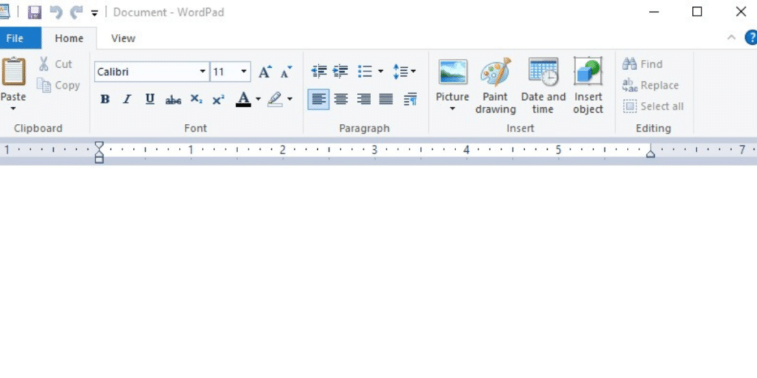Open the highlight color dropdown arrow
Image resolution: width=757 pixels, height=378 pixels.
(x=290, y=100)
